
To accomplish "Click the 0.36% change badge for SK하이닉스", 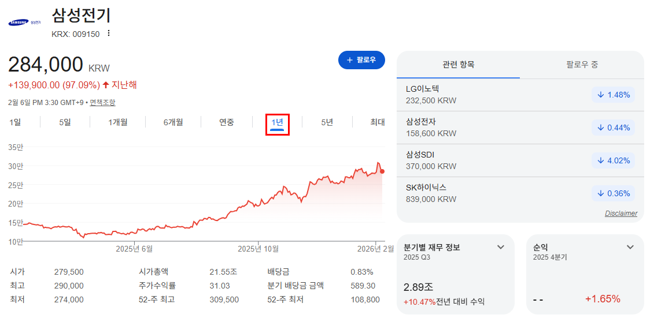I will coord(613,193).
